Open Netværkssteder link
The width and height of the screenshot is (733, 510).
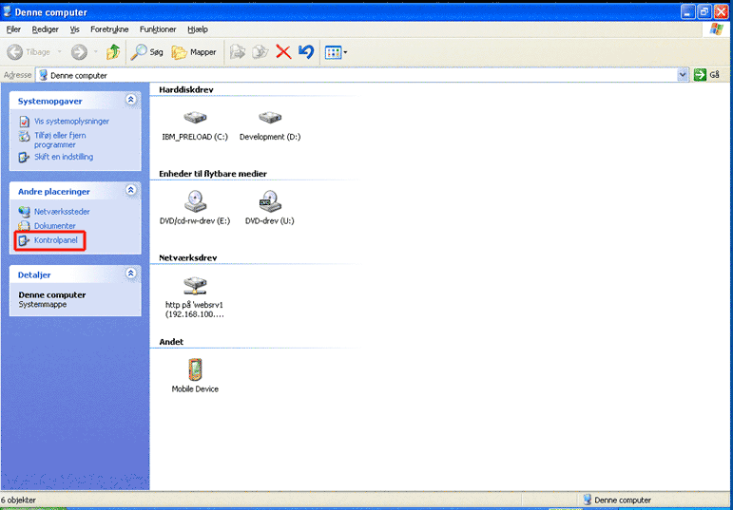62,212
